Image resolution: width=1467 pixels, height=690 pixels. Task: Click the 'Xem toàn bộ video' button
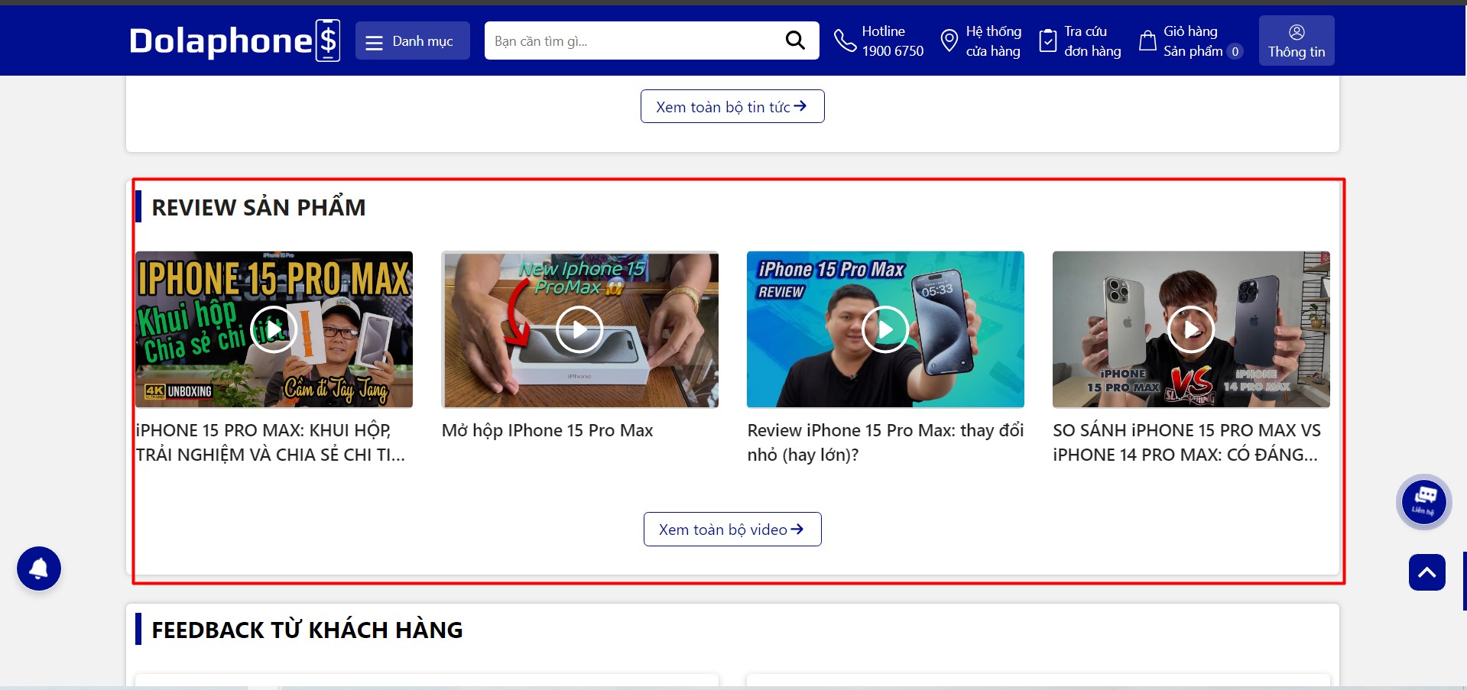(732, 530)
